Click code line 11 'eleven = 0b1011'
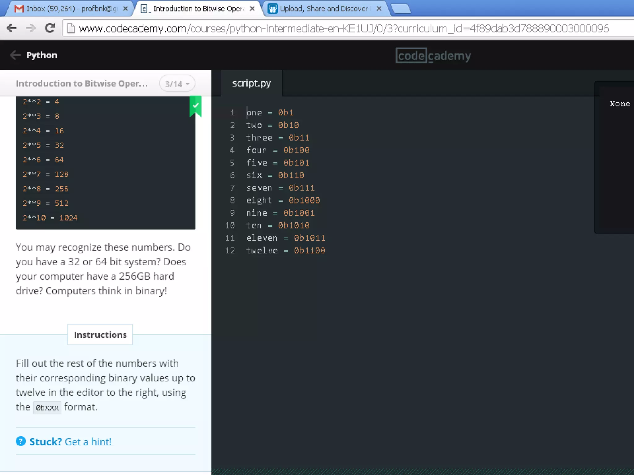The height and width of the screenshot is (475, 634). pyautogui.click(x=286, y=238)
